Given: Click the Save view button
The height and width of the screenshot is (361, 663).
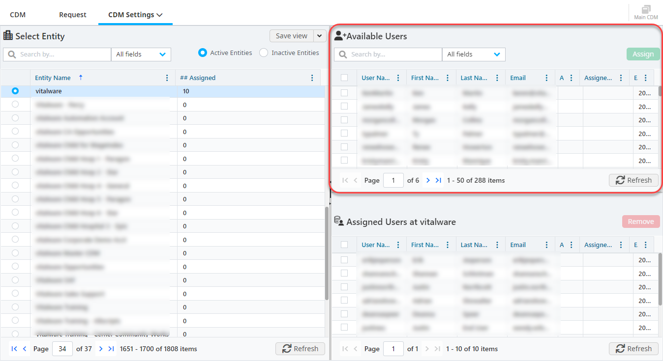Looking at the screenshot, I should coord(291,36).
